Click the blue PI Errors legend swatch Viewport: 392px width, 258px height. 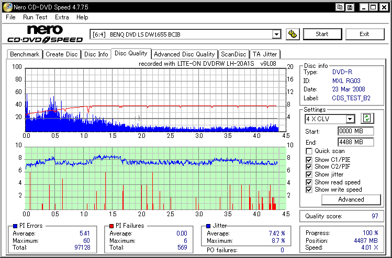(15, 226)
